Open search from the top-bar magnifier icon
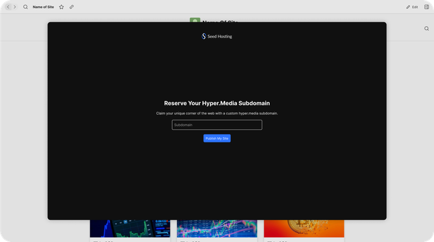434x242 pixels. [25, 7]
